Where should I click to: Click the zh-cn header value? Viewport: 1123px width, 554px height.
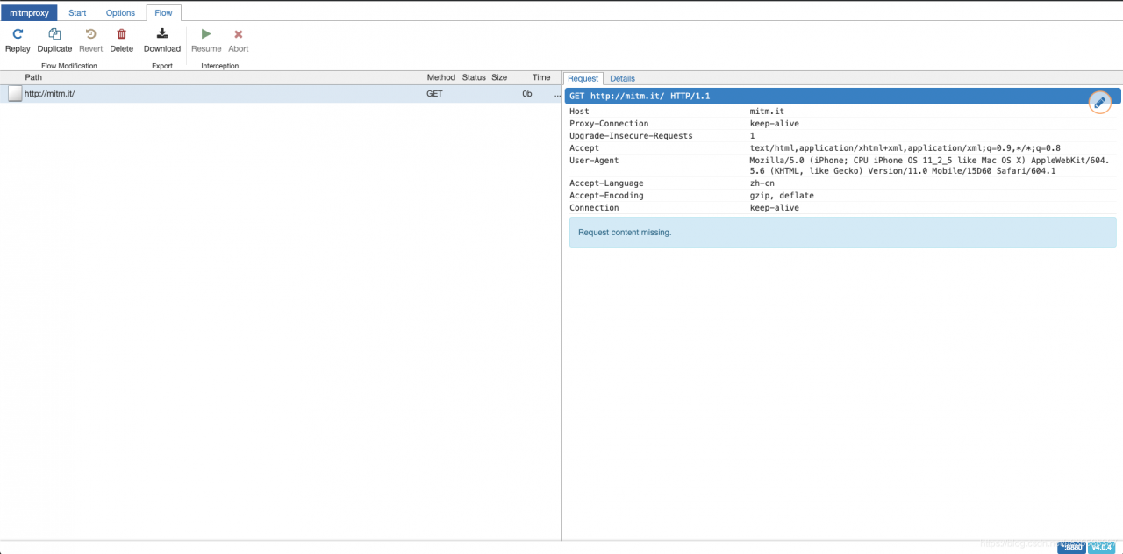(x=762, y=183)
